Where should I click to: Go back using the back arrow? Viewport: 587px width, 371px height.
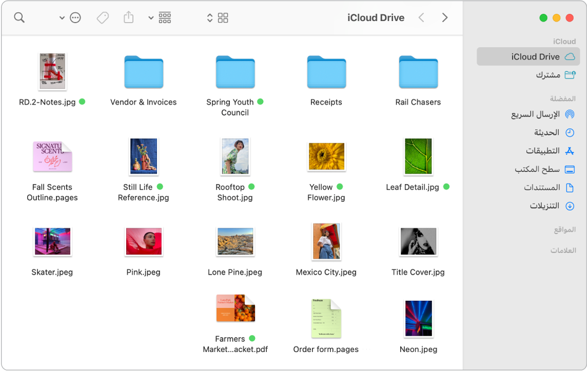[x=421, y=17]
